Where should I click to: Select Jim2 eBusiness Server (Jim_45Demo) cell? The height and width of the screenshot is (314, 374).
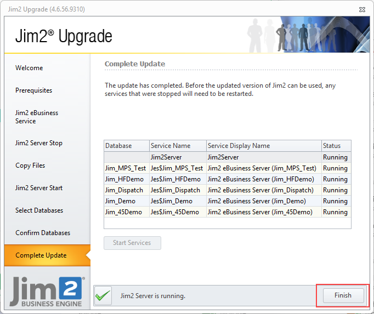click(264, 212)
